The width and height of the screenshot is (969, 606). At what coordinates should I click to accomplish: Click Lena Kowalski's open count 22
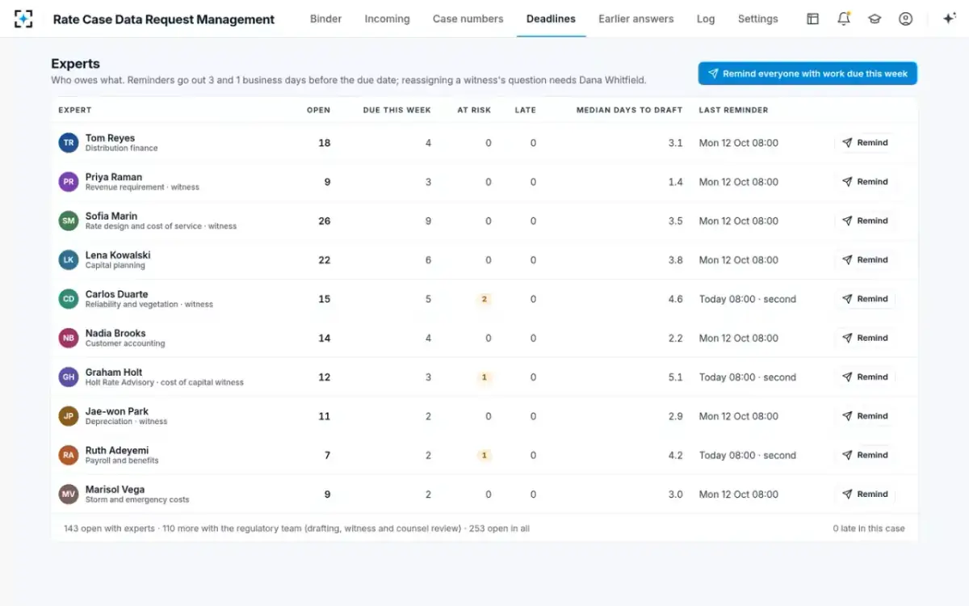point(325,260)
